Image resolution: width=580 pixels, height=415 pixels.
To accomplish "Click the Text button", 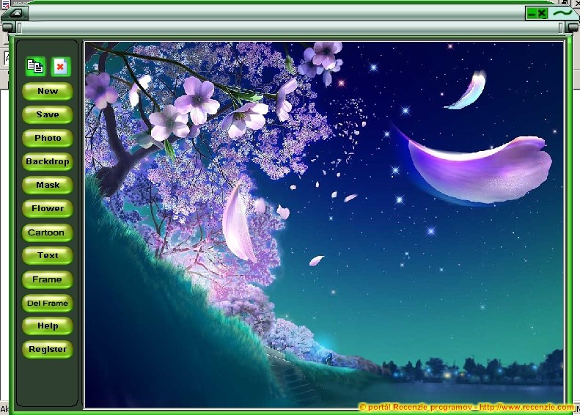I will (x=48, y=256).
